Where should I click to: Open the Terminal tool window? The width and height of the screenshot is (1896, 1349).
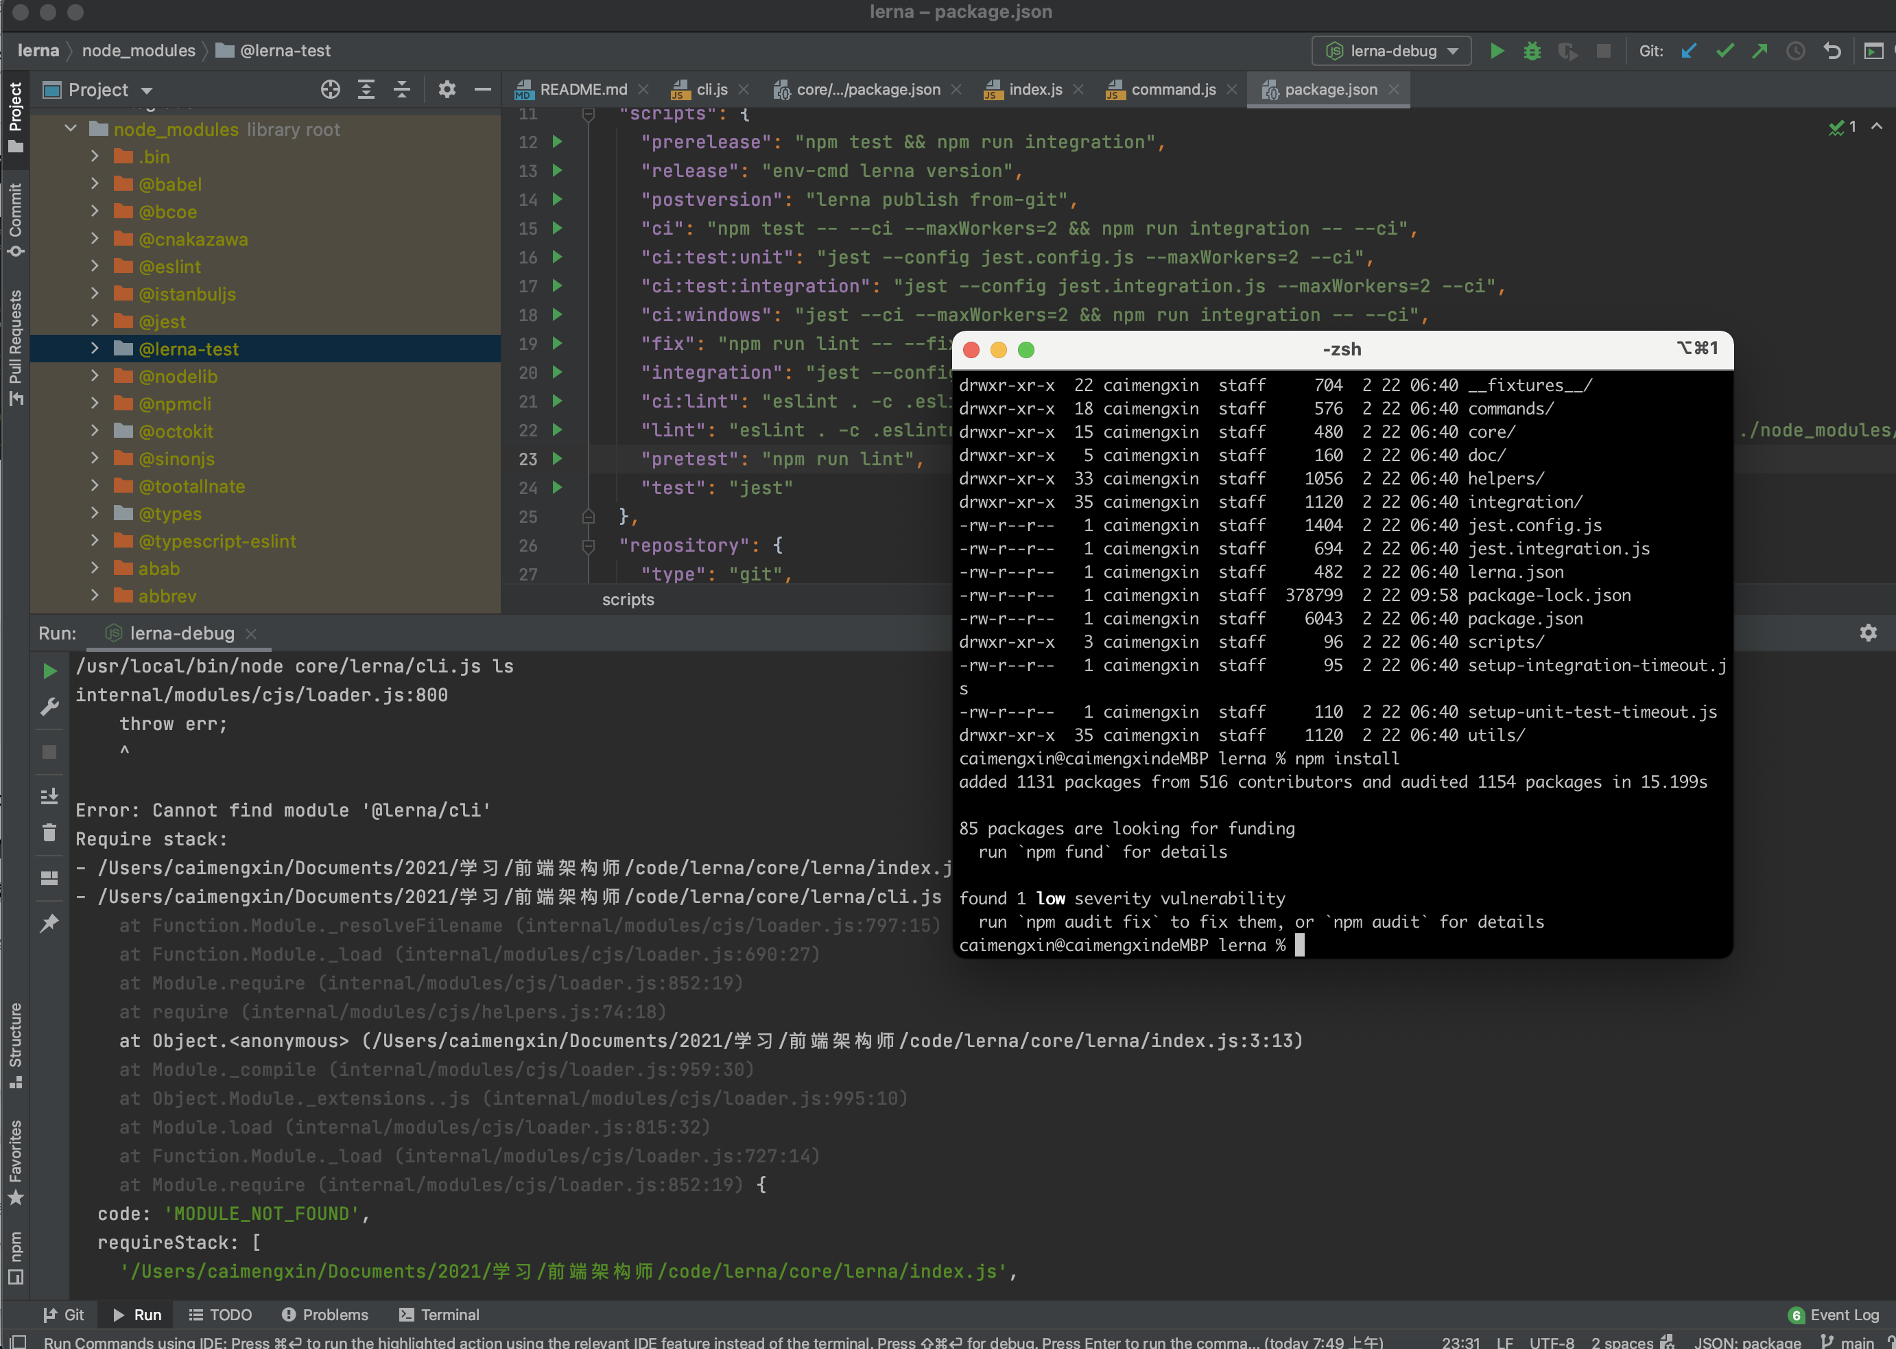(x=439, y=1315)
